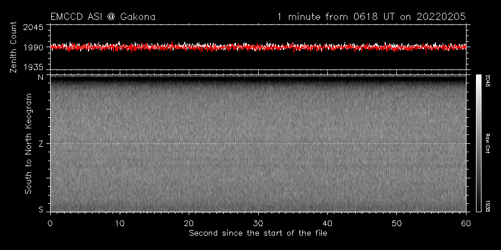Click the 30 second tick label
The width and height of the screenshot is (501, 250).
click(x=258, y=223)
